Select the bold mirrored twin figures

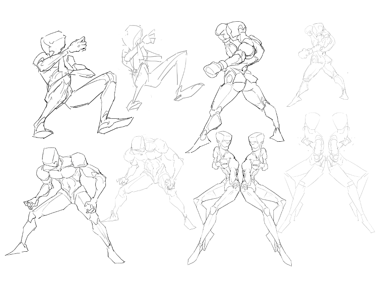point(240,198)
